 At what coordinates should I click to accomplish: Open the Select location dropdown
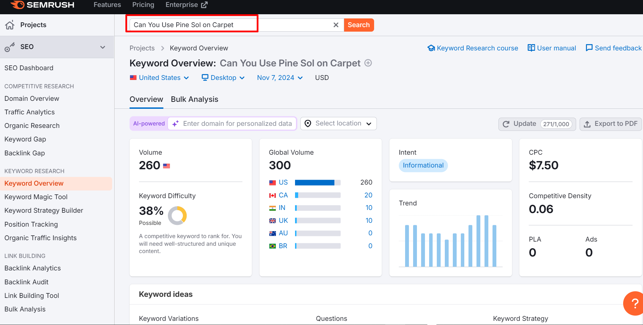point(338,123)
